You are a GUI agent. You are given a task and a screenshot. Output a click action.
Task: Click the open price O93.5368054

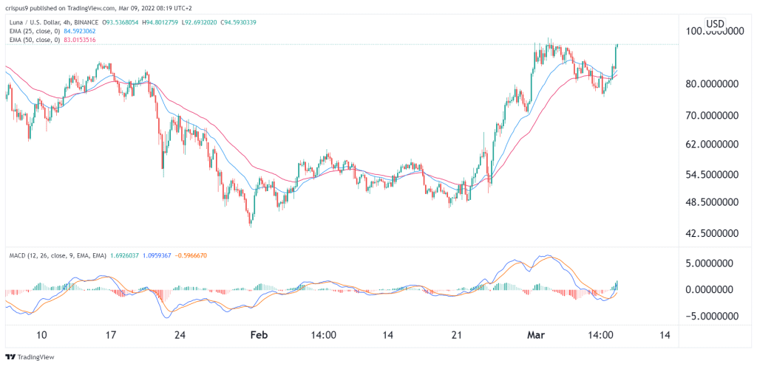(120, 22)
